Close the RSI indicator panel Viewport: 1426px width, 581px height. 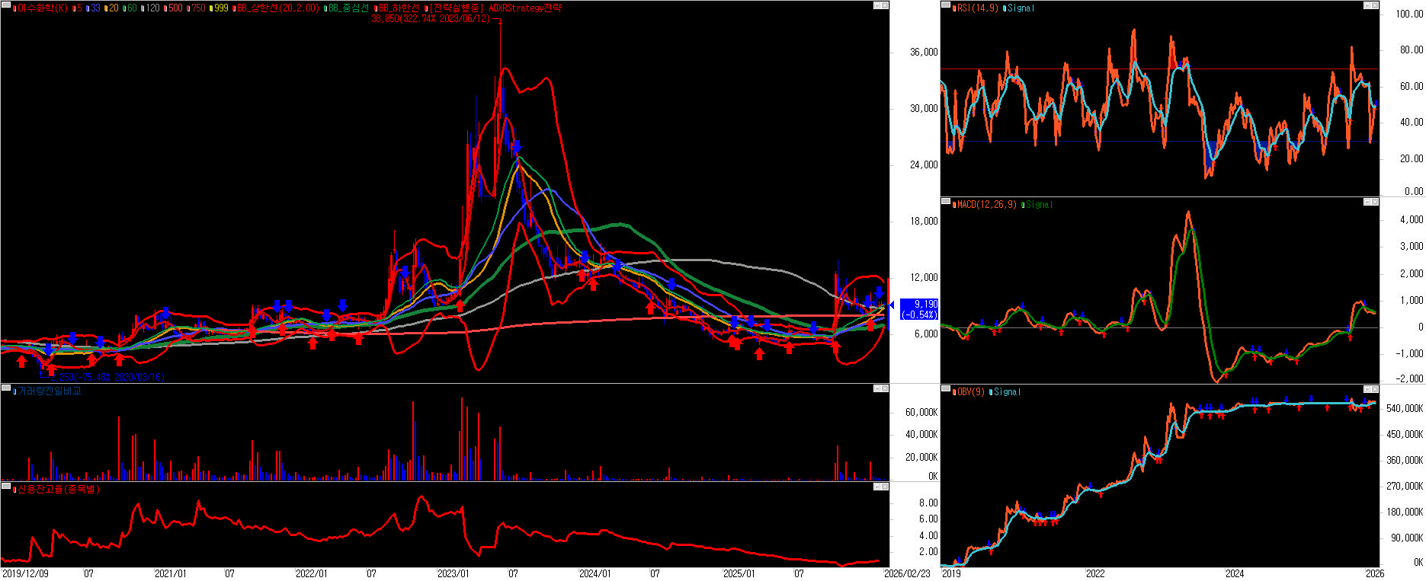(x=1375, y=5)
